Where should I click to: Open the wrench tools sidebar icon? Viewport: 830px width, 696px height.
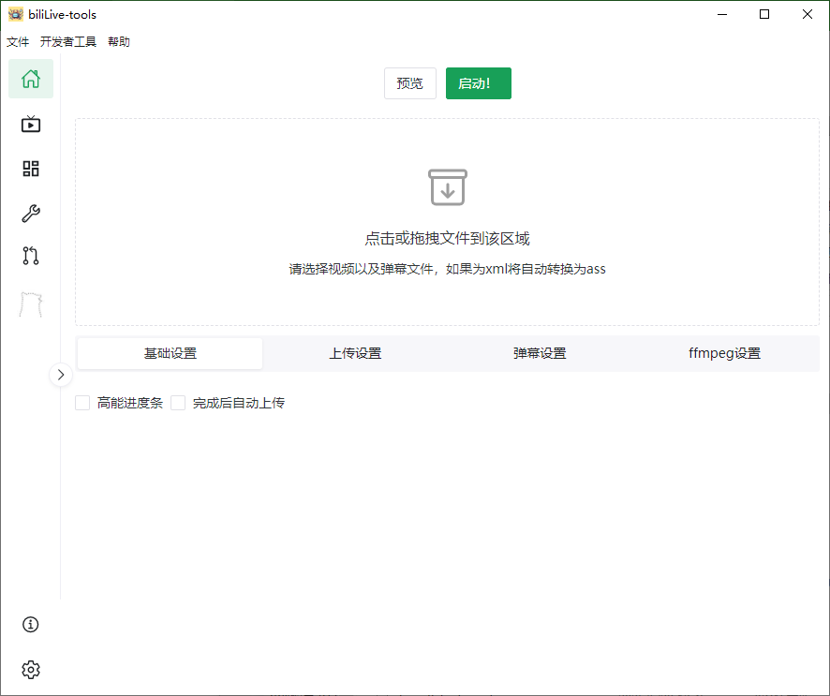(31, 214)
